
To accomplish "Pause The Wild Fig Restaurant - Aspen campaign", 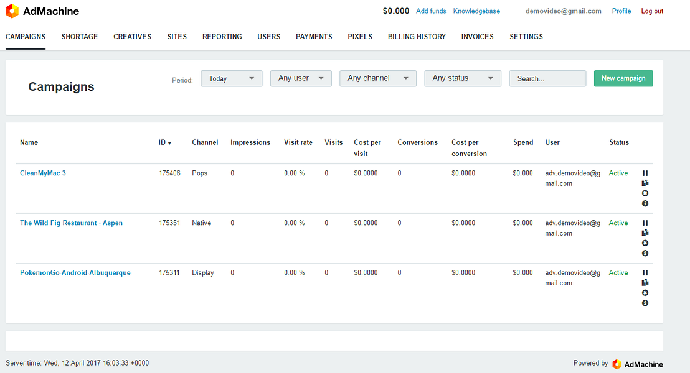I will 645,223.
